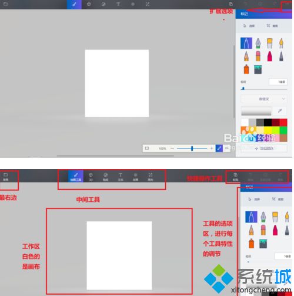This screenshot has height=296, width=294.
Task: Open the Canvas tab in the bottom screenshot
Action: coord(151,176)
